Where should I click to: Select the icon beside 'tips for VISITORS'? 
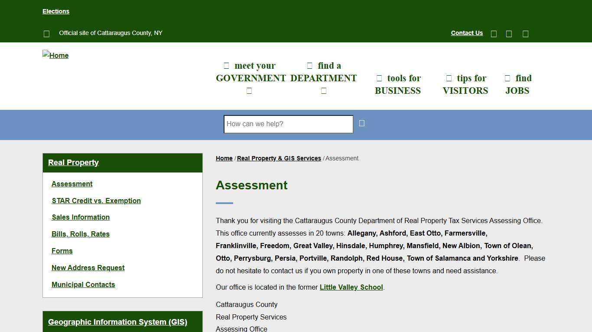tap(449, 78)
